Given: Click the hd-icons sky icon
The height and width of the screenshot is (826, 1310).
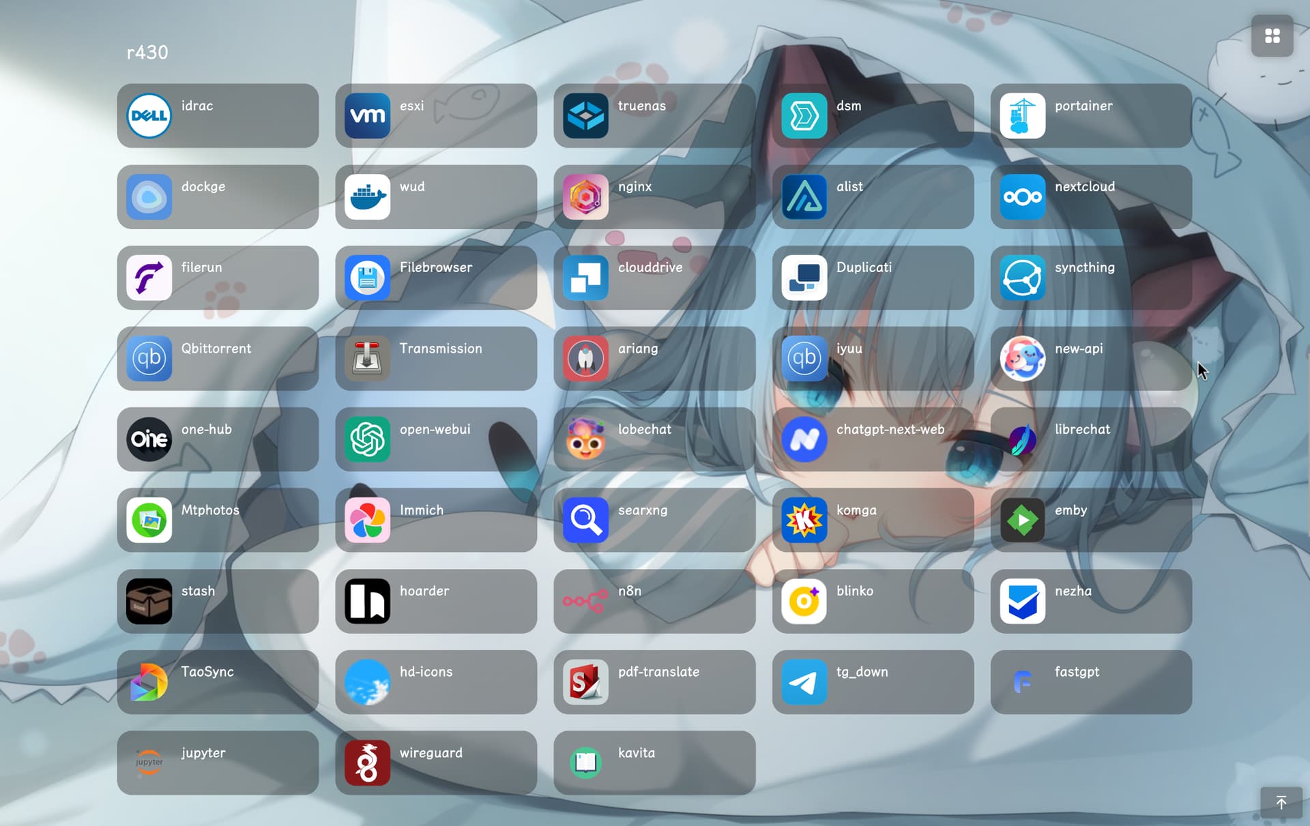Looking at the screenshot, I should 367,682.
